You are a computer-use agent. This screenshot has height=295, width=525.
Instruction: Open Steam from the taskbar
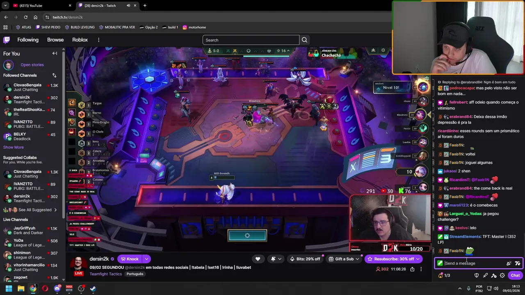click(93, 288)
